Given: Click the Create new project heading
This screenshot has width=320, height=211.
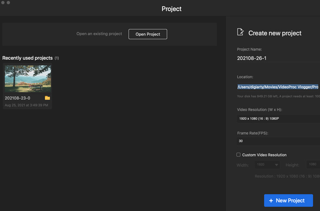Looking at the screenshot, I should click(x=275, y=33).
